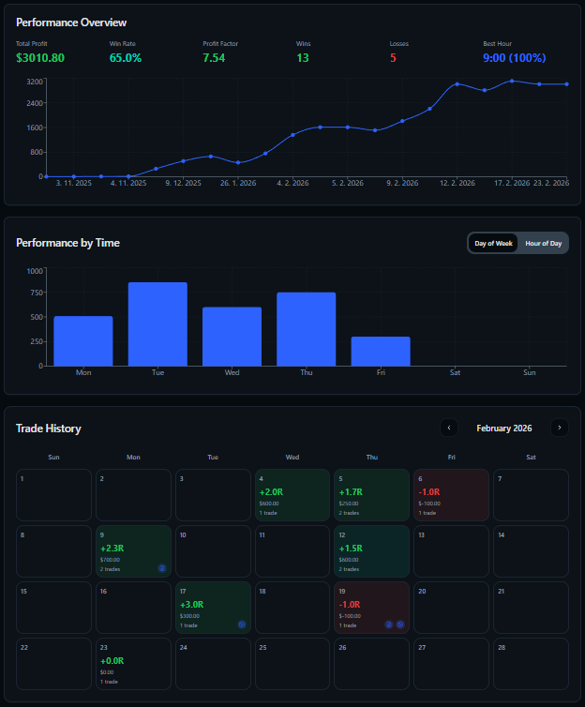The height and width of the screenshot is (707, 585).
Task: Click the 750 y-axis label on the bar chart
Action: 37,293
